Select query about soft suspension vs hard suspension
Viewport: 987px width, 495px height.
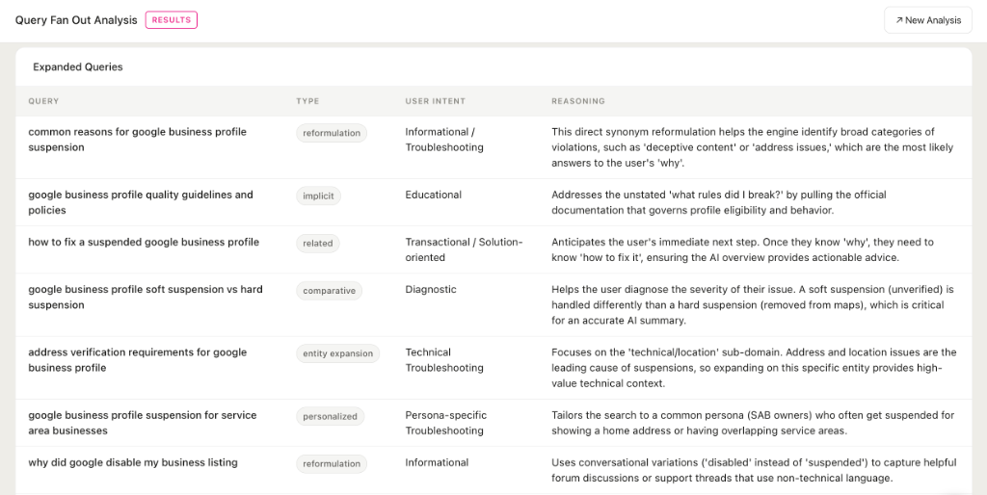click(146, 297)
